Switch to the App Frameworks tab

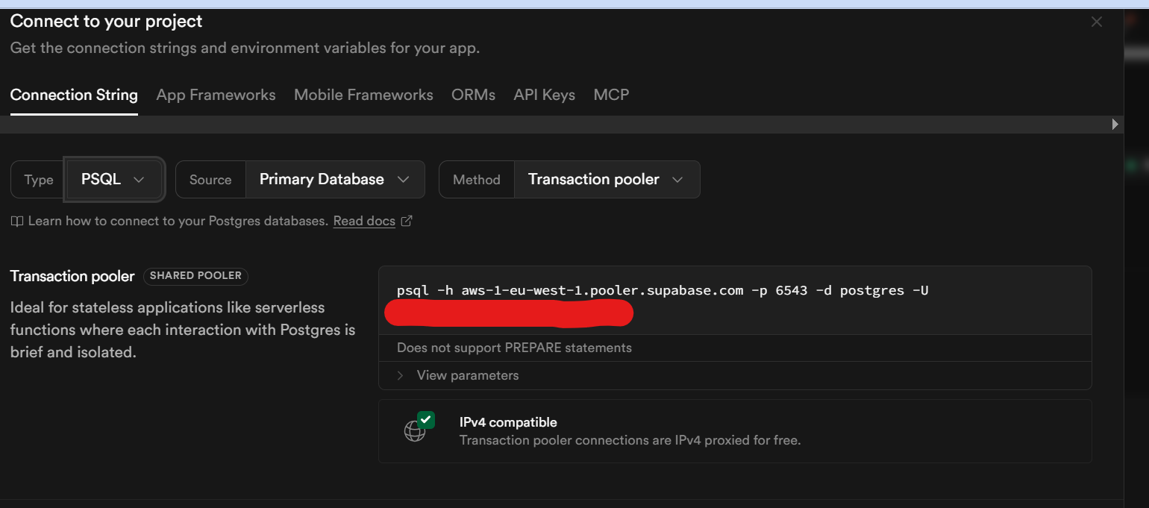coord(216,95)
